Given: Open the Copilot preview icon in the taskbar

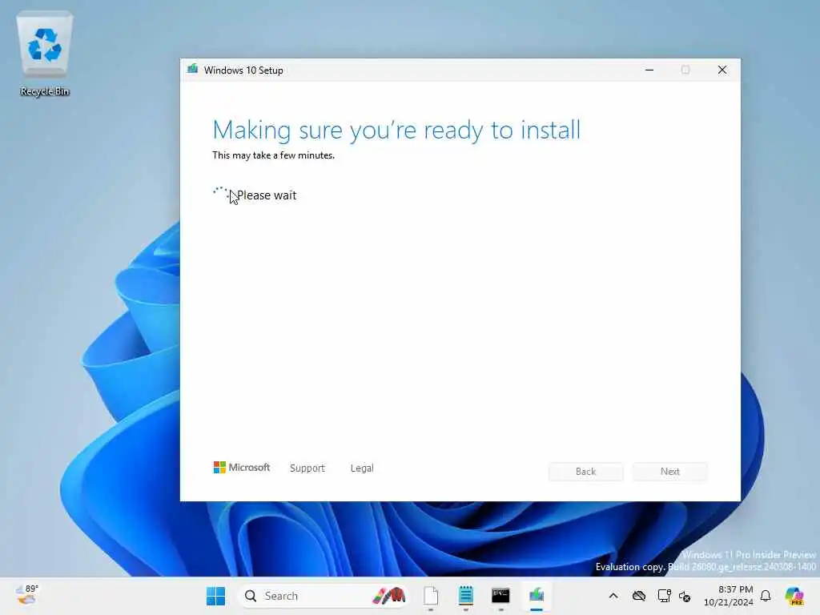Looking at the screenshot, I should 794,596.
